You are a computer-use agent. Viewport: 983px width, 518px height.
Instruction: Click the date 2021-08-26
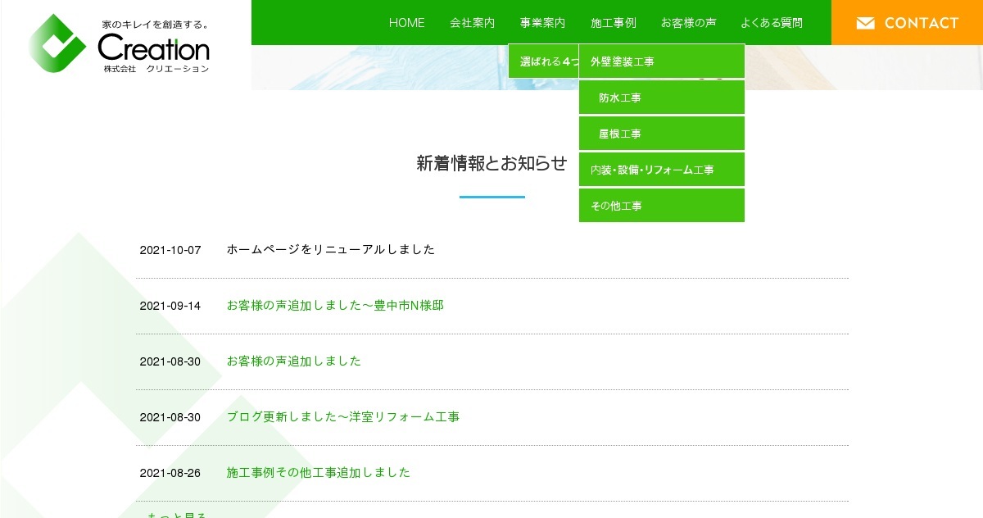(x=170, y=473)
